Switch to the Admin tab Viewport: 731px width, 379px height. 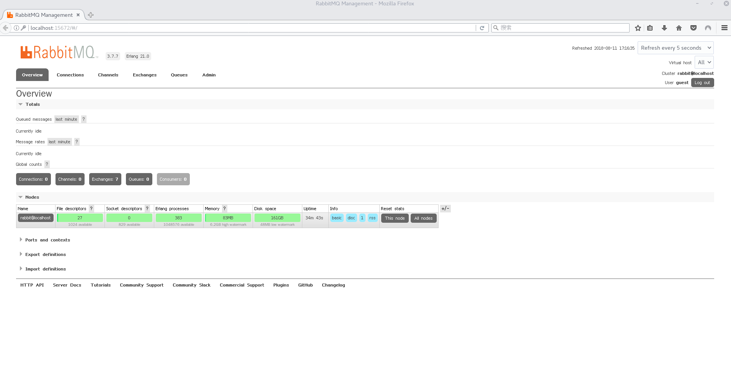209,75
